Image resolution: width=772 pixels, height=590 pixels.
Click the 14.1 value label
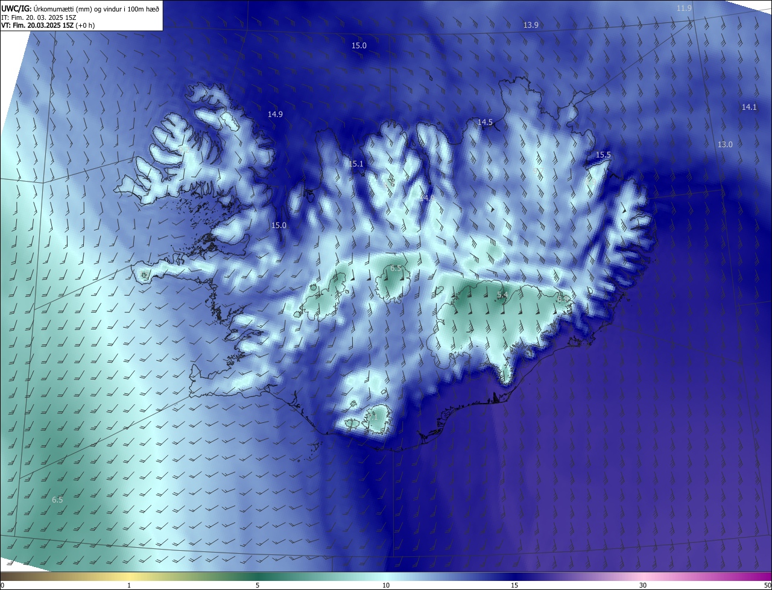coord(748,107)
